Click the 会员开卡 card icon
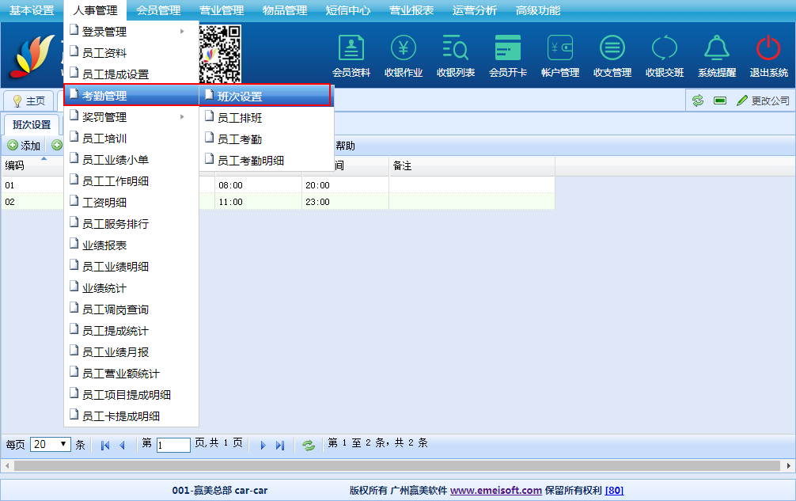The width and height of the screenshot is (796, 501). point(508,49)
